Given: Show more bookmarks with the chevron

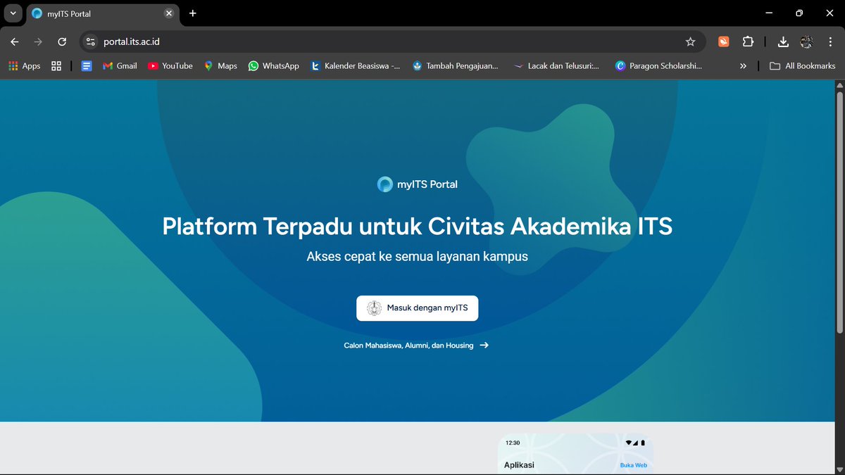Looking at the screenshot, I should [743, 65].
